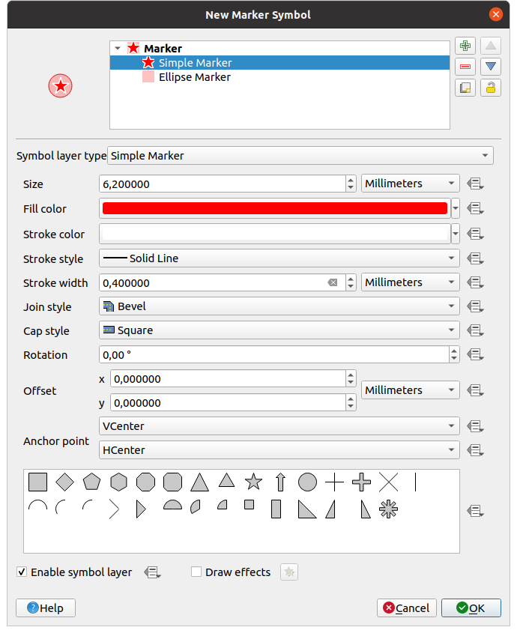Open the Stroke style Solid Line dropdown

279,258
